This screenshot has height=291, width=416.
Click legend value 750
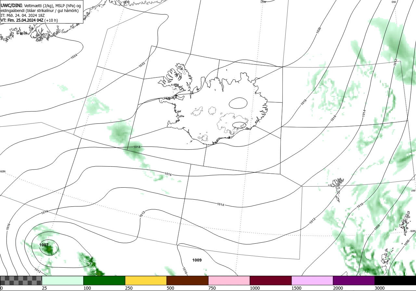(212, 288)
